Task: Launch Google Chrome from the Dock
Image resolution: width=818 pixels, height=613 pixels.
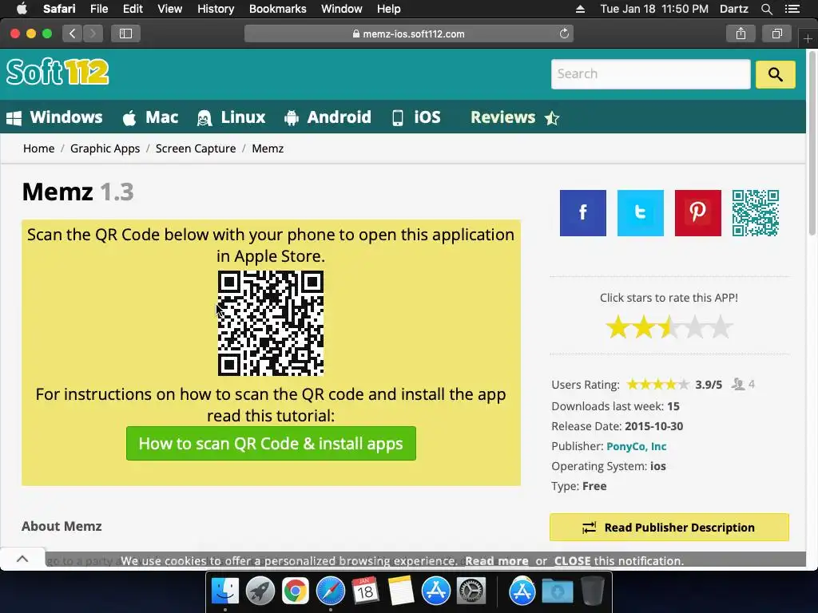Action: click(x=296, y=591)
